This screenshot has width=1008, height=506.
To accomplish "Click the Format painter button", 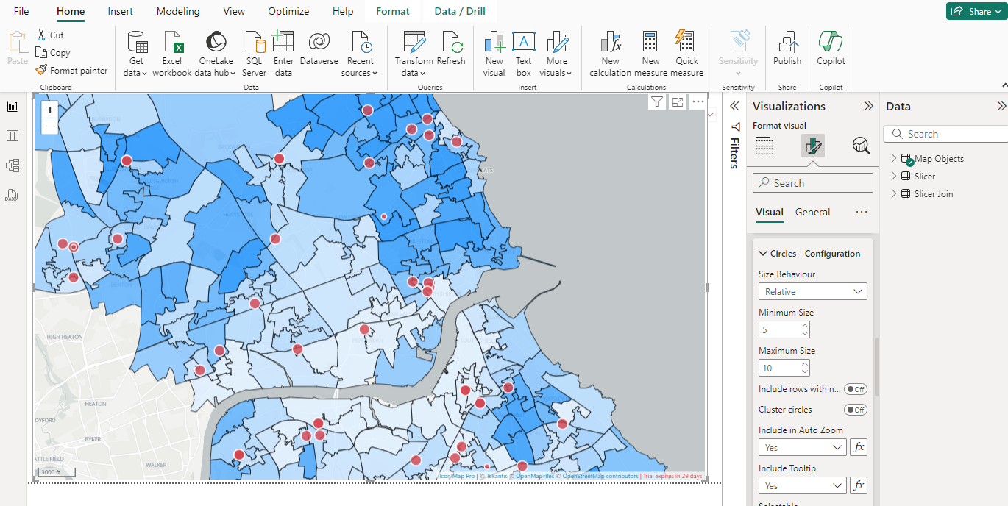I will pyautogui.click(x=72, y=71).
